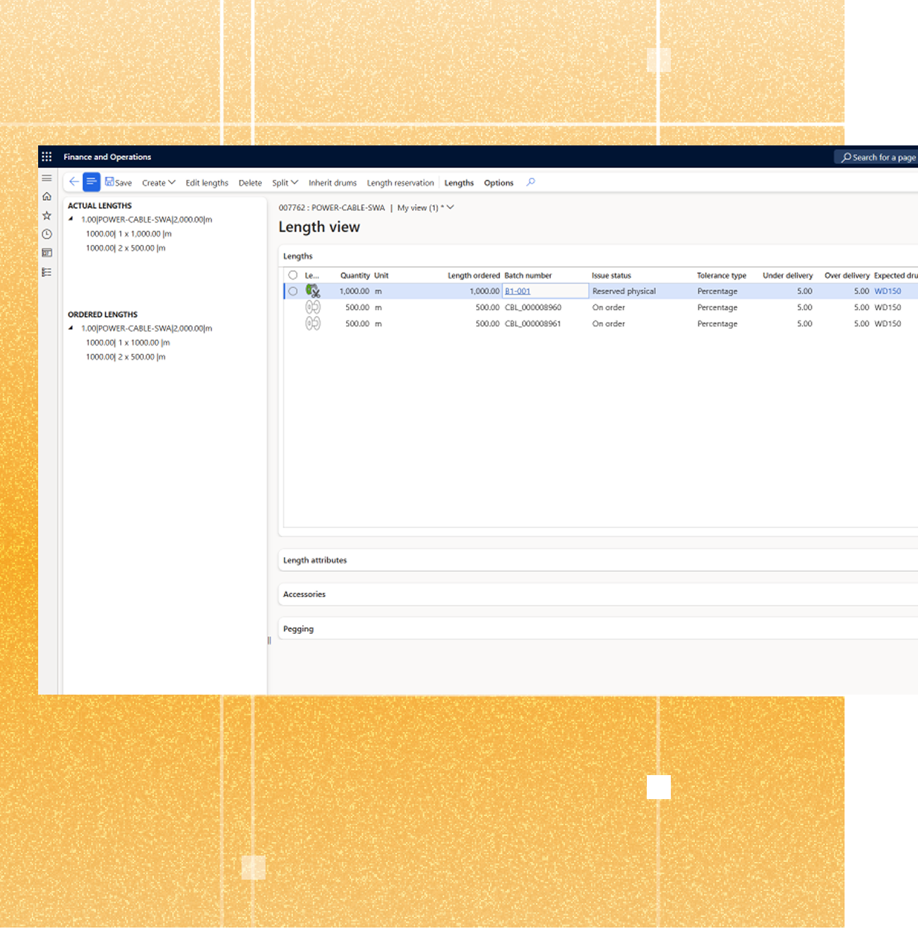
Task: Click the Home icon in sidebar
Action: pyautogui.click(x=47, y=196)
